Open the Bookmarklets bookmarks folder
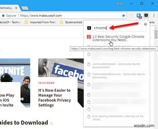This screenshot has width=158, height=129. point(71,22)
